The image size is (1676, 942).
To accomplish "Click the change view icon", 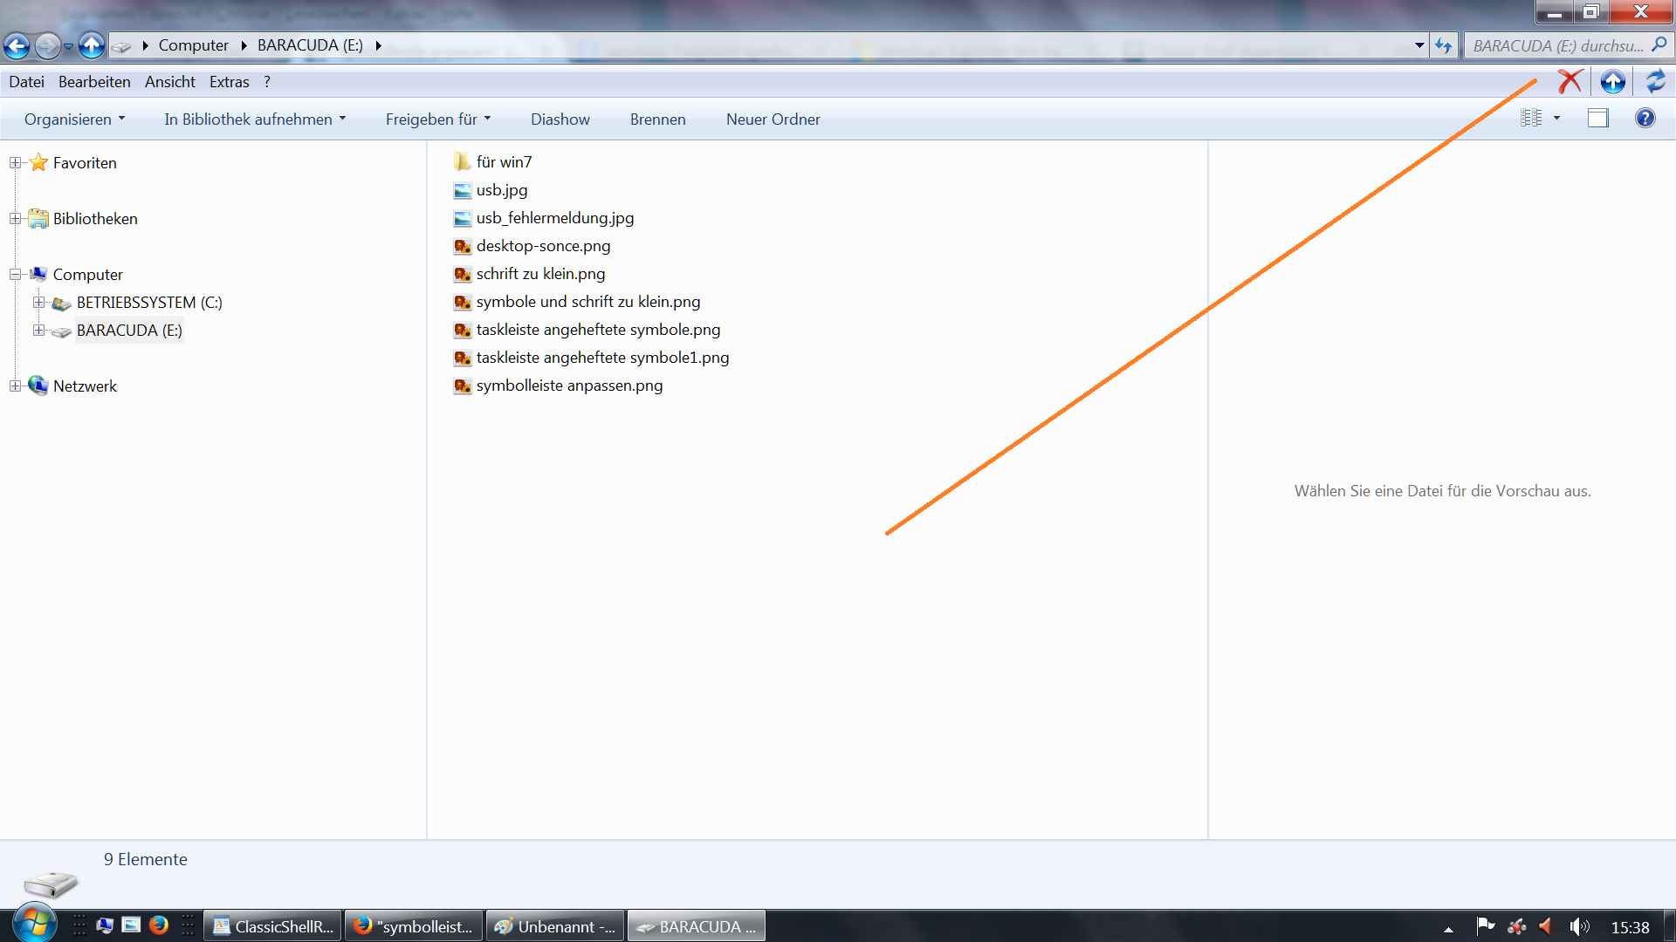I will click(x=1531, y=119).
